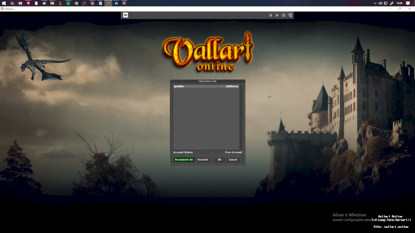Click the red P icon in the taskbar

coord(84,3)
